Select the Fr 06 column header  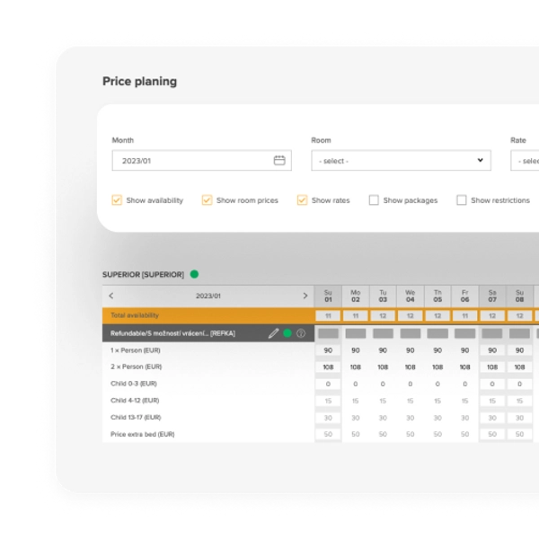(464, 296)
